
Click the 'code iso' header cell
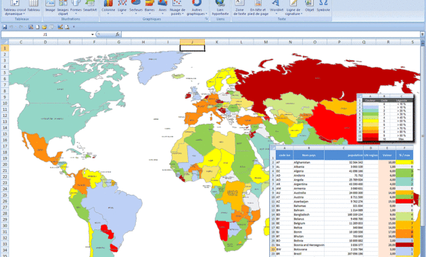tap(285, 155)
